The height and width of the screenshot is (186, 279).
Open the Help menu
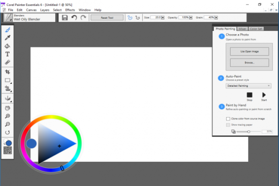click(98, 10)
